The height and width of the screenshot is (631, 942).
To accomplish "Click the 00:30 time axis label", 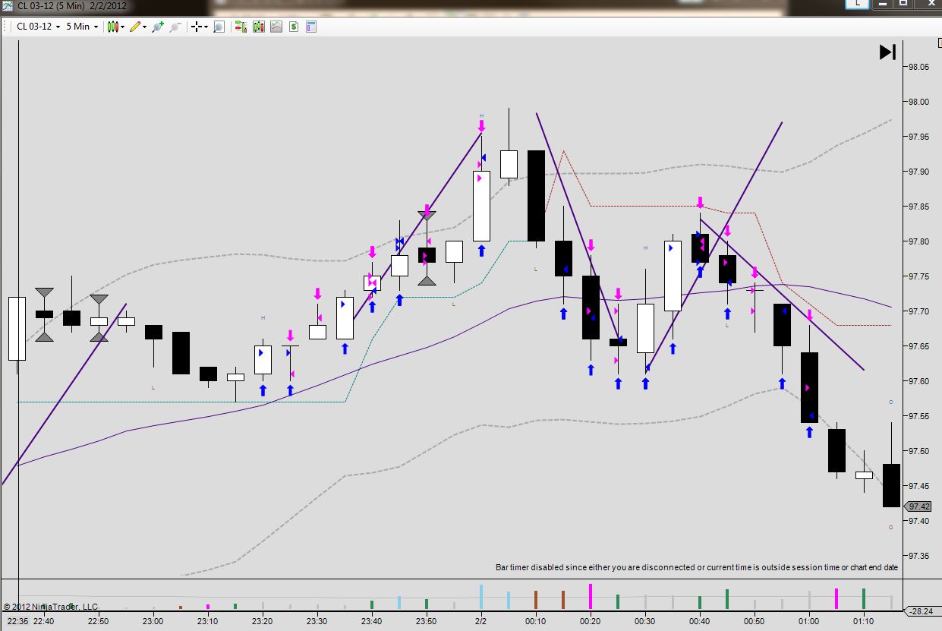I will (x=645, y=621).
